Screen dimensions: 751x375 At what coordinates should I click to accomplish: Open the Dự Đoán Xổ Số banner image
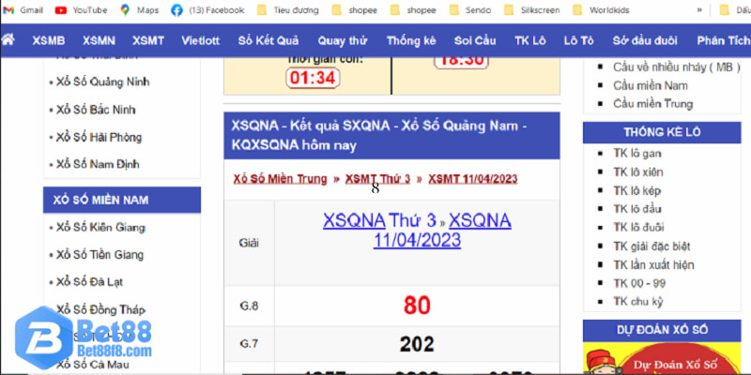pyautogui.click(x=662, y=358)
